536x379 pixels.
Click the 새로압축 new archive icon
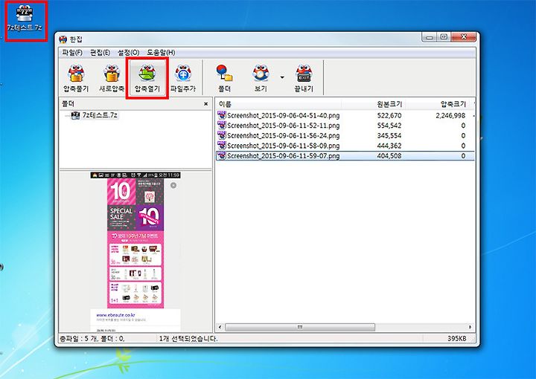point(112,78)
